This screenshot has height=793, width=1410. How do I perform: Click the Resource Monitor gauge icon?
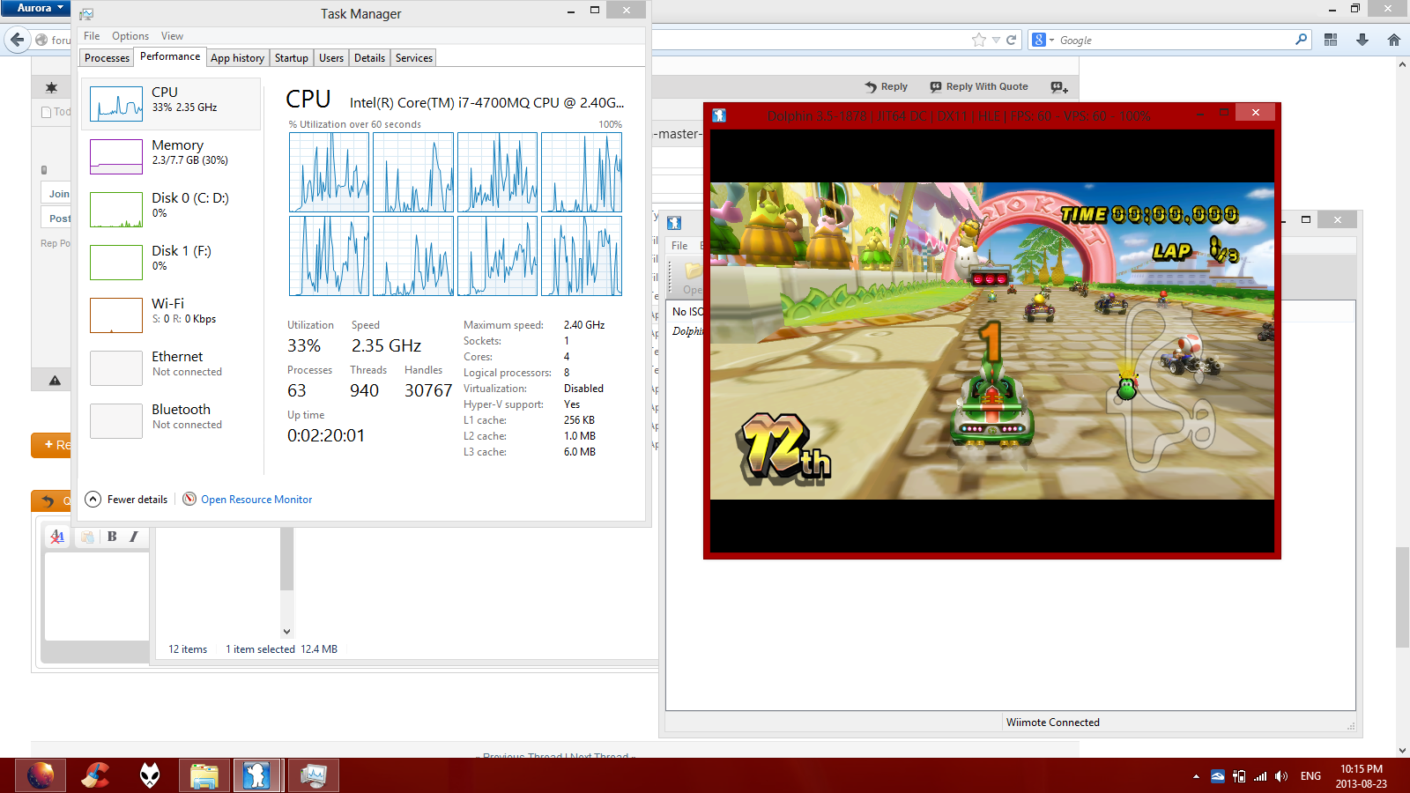tap(189, 499)
